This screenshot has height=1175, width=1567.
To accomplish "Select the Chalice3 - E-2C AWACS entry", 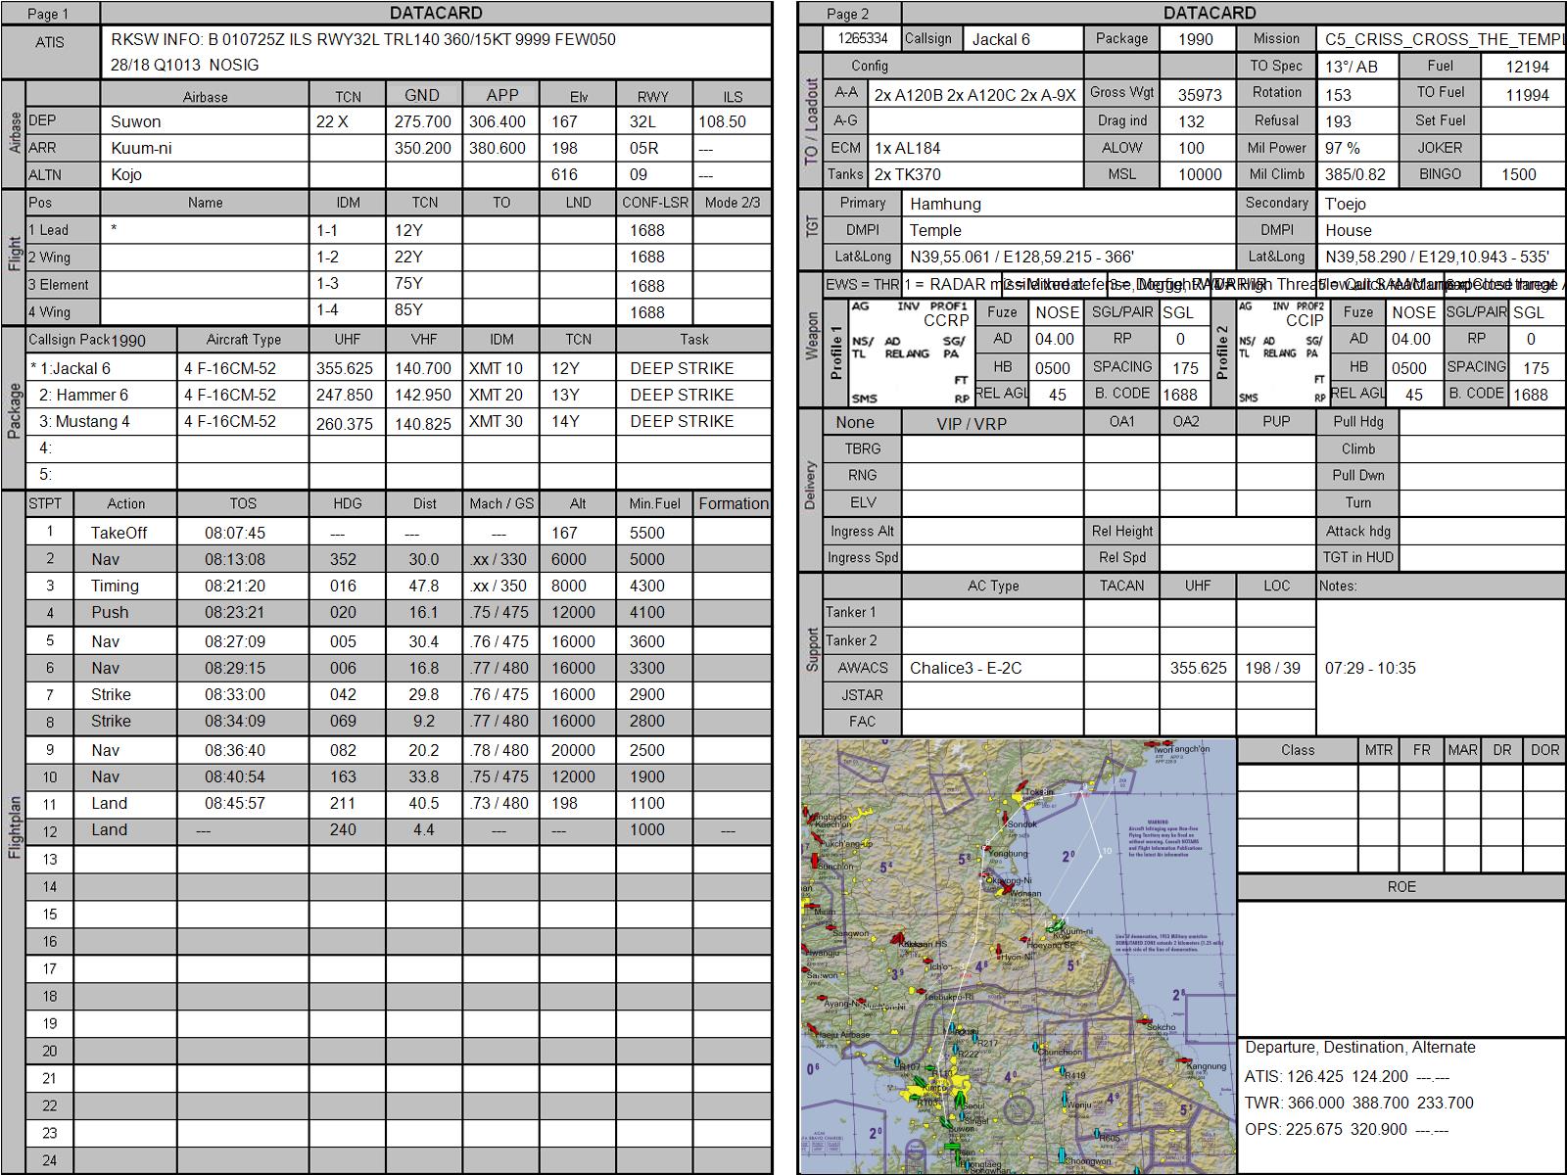I will tap(991, 668).
